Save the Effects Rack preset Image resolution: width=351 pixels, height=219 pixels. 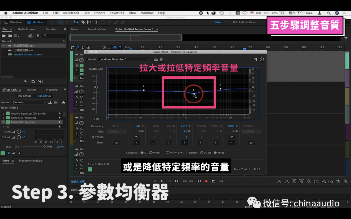pos(50,102)
